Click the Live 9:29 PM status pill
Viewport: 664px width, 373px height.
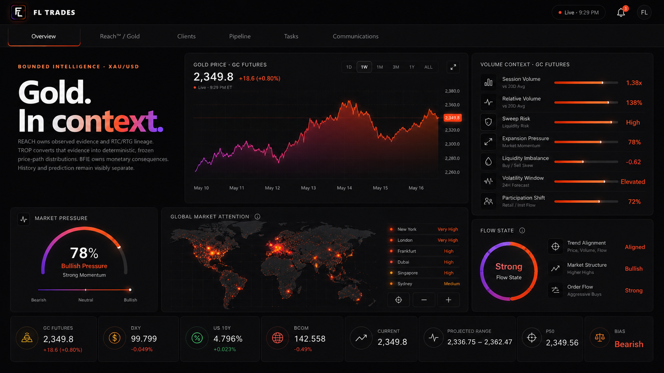(578, 12)
